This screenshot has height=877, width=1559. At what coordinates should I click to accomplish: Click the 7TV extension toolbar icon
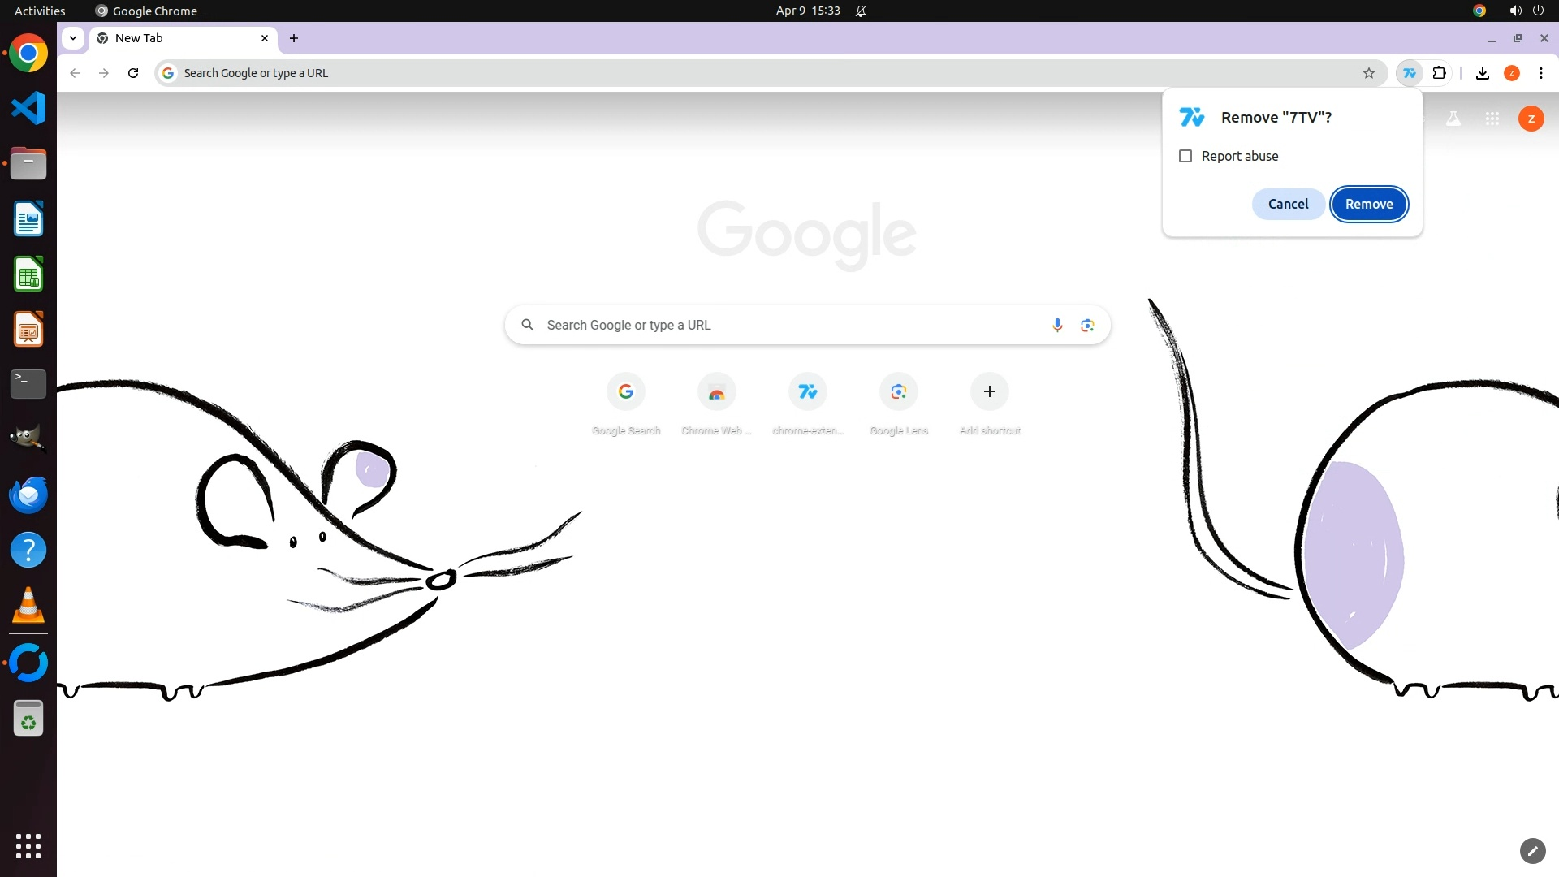[1410, 73]
